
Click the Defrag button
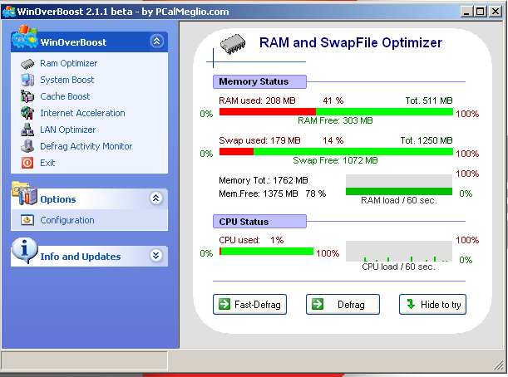343,304
